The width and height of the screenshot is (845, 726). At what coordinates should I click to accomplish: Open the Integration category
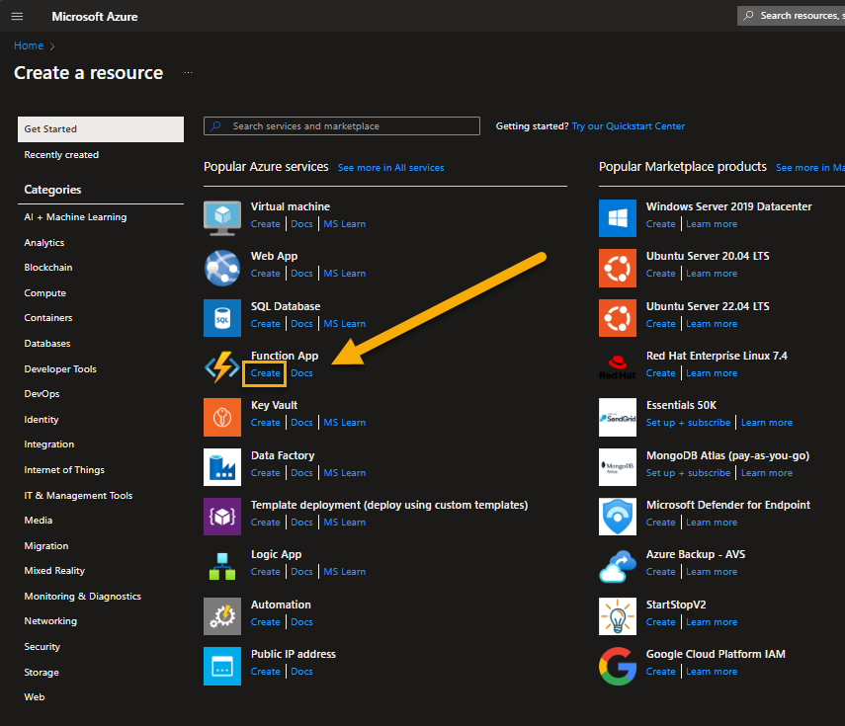(49, 444)
